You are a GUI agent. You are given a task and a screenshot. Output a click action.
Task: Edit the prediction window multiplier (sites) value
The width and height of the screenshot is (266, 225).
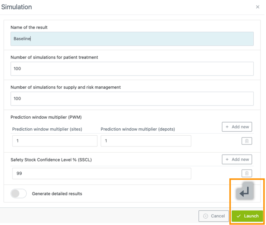coord(55,141)
